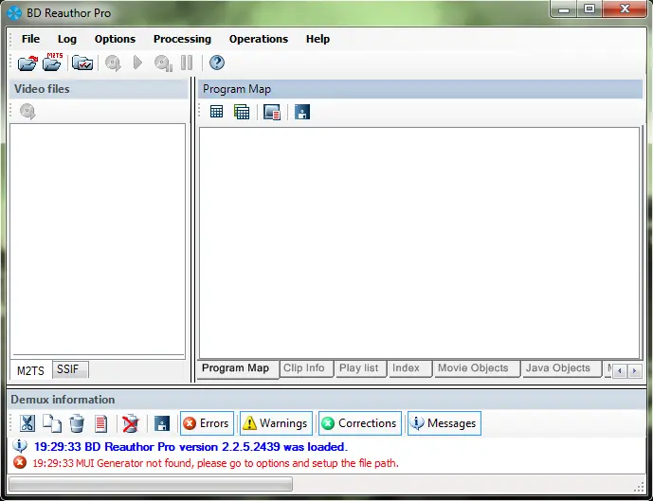Select the Movie Objects tab
The width and height of the screenshot is (653, 501).
(x=476, y=368)
